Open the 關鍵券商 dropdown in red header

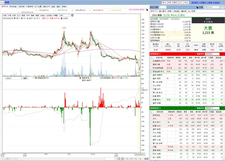click(x=212, y=54)
